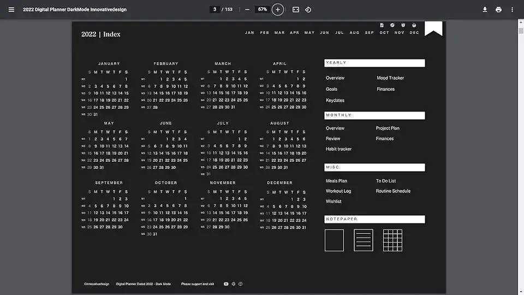The image size is (524, 295).
Task: Open the YouTube icon in footer
Action: click(x=226, y=284)
